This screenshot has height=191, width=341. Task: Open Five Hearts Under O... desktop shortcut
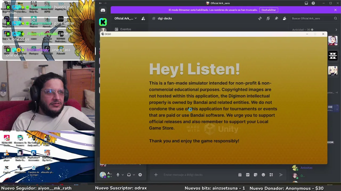(20, 156)
